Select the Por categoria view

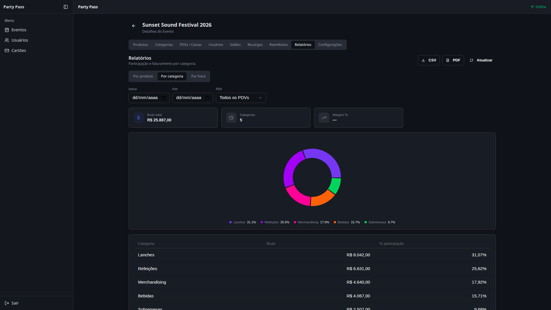pos(172,76)
